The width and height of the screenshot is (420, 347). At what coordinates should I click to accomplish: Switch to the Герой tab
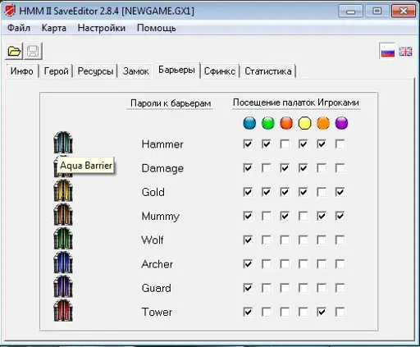click(x=56, y=71)
